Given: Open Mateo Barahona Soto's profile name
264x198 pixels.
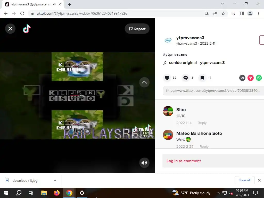Looking at the screenshot, I should (199, 133).
